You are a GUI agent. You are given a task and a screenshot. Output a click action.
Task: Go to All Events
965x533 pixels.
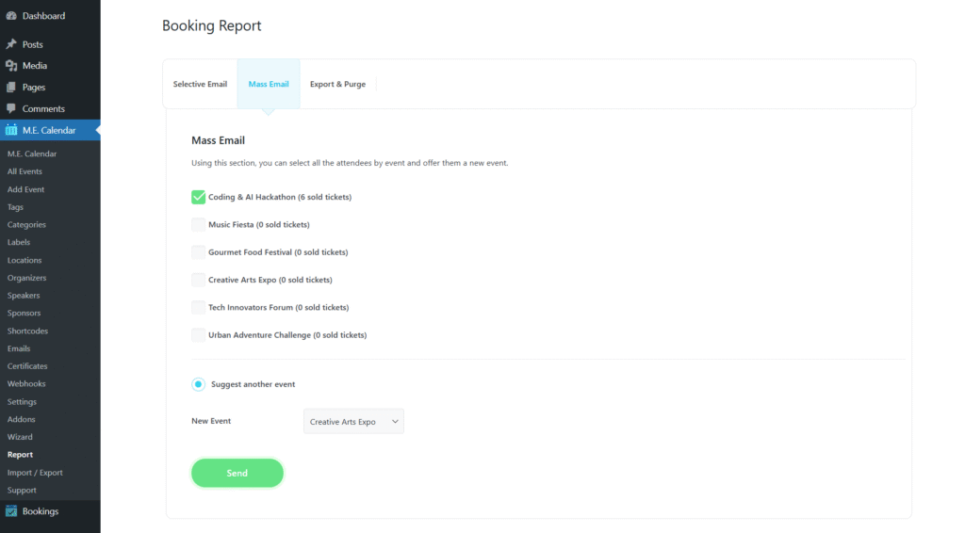[25, 171]
